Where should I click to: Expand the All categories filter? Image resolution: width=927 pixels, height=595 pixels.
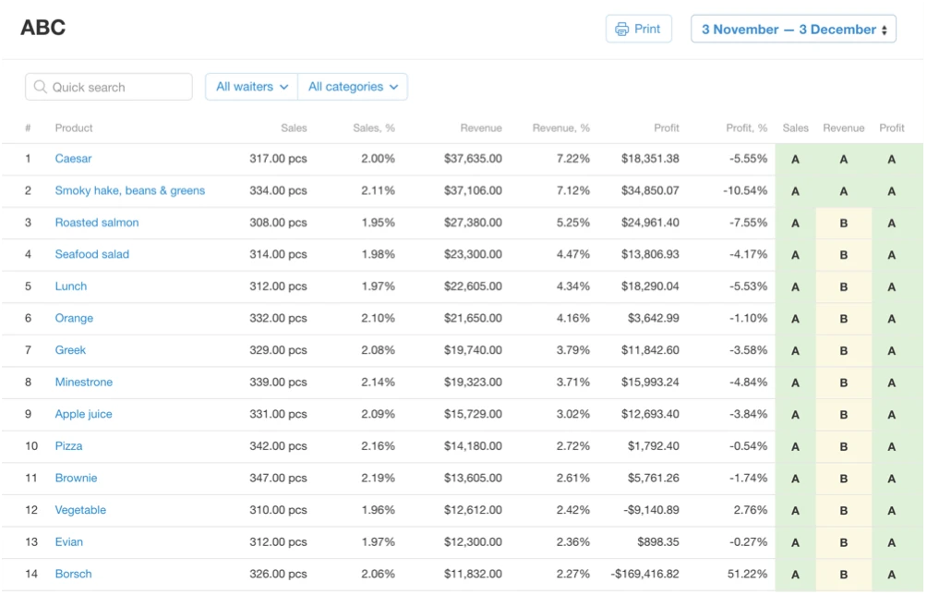coord(353,87)
